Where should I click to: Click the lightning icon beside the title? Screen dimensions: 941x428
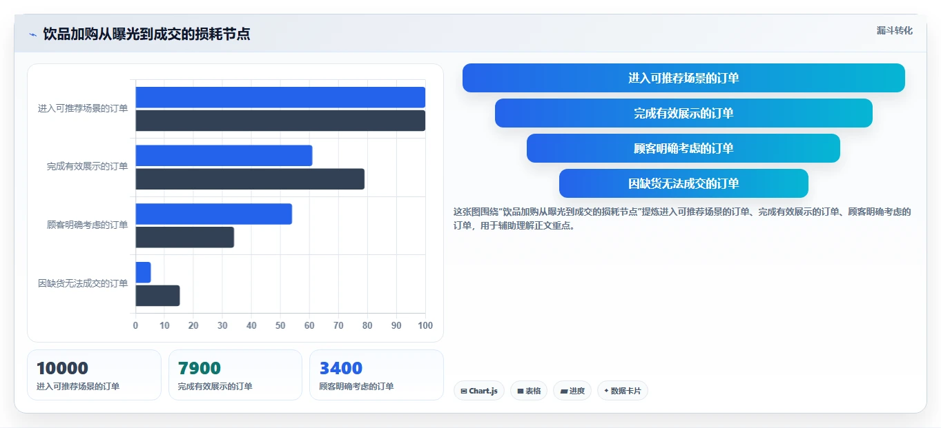point(33,34)
